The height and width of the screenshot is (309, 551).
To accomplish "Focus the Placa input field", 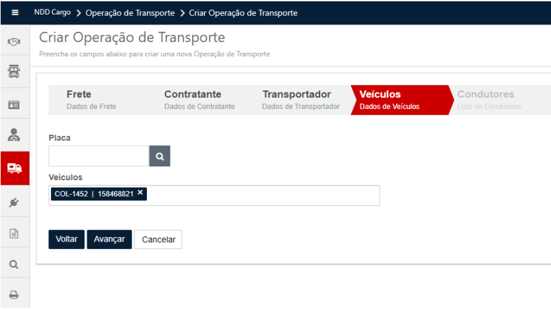I will 99,156.
